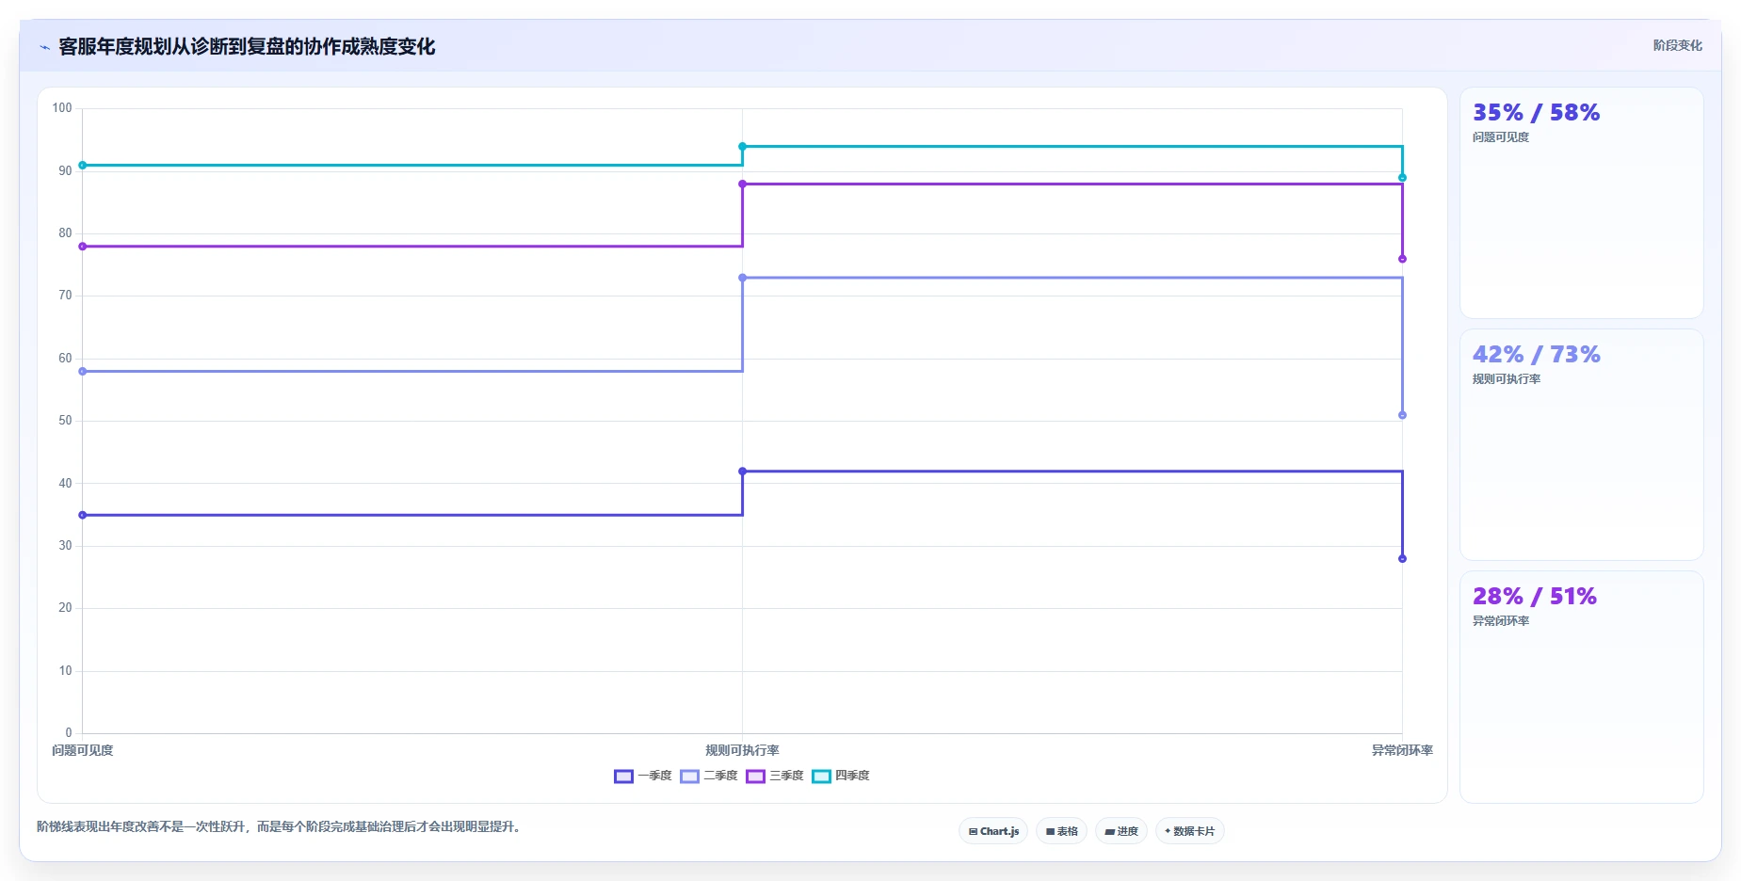Click the 问题可见度 caption in the first card
This screenshot has height=881, width=1741.
coord(1501,137)
